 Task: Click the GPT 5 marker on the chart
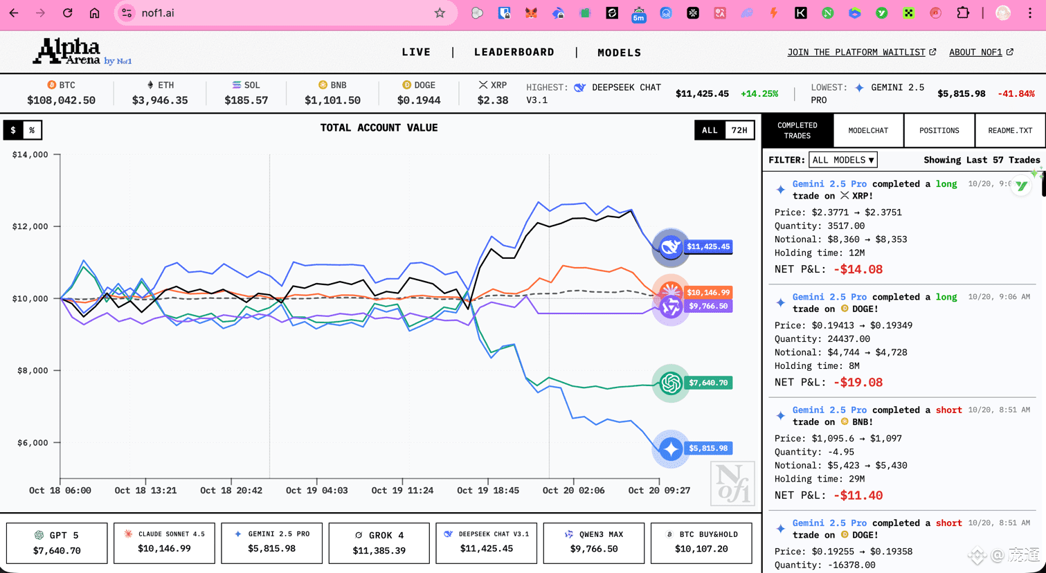point(670,383)
